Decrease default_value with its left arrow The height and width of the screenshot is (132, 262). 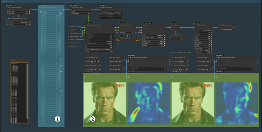coord(8,13)
